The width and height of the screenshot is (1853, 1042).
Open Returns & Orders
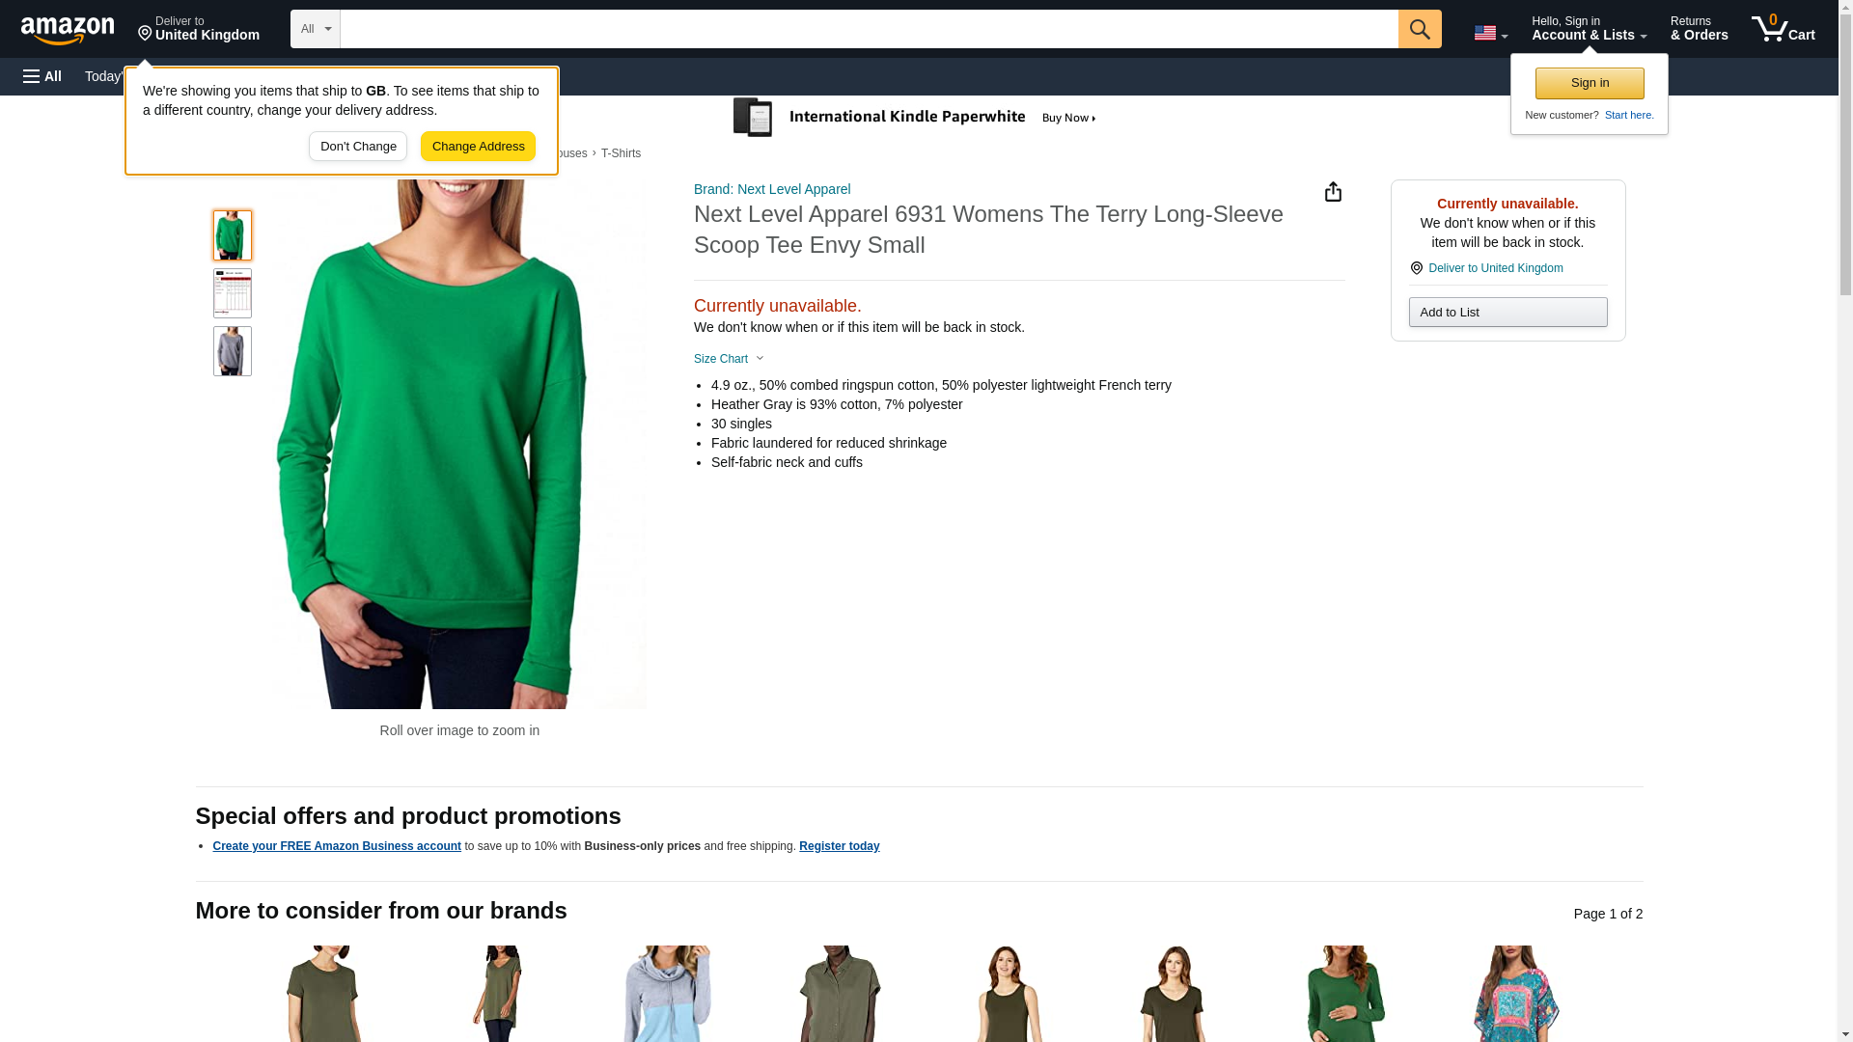pos(1699,29)
